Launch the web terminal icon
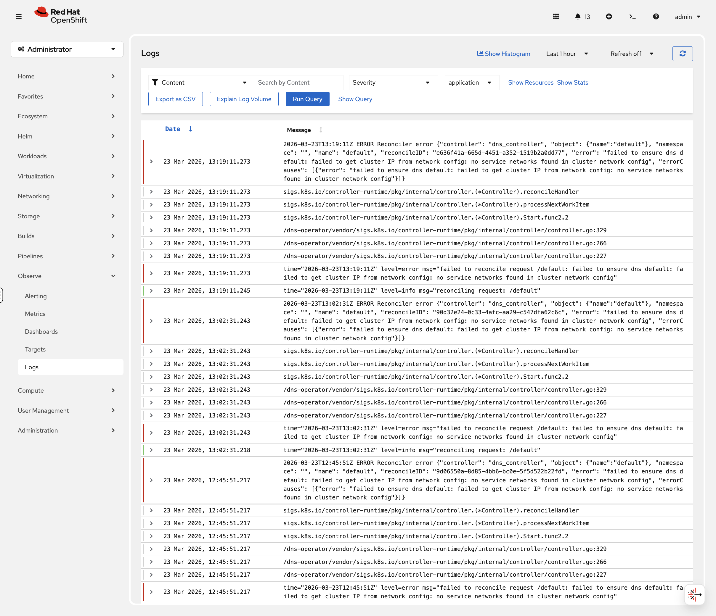This screenshot has height=616, width=716. [632, 16]
